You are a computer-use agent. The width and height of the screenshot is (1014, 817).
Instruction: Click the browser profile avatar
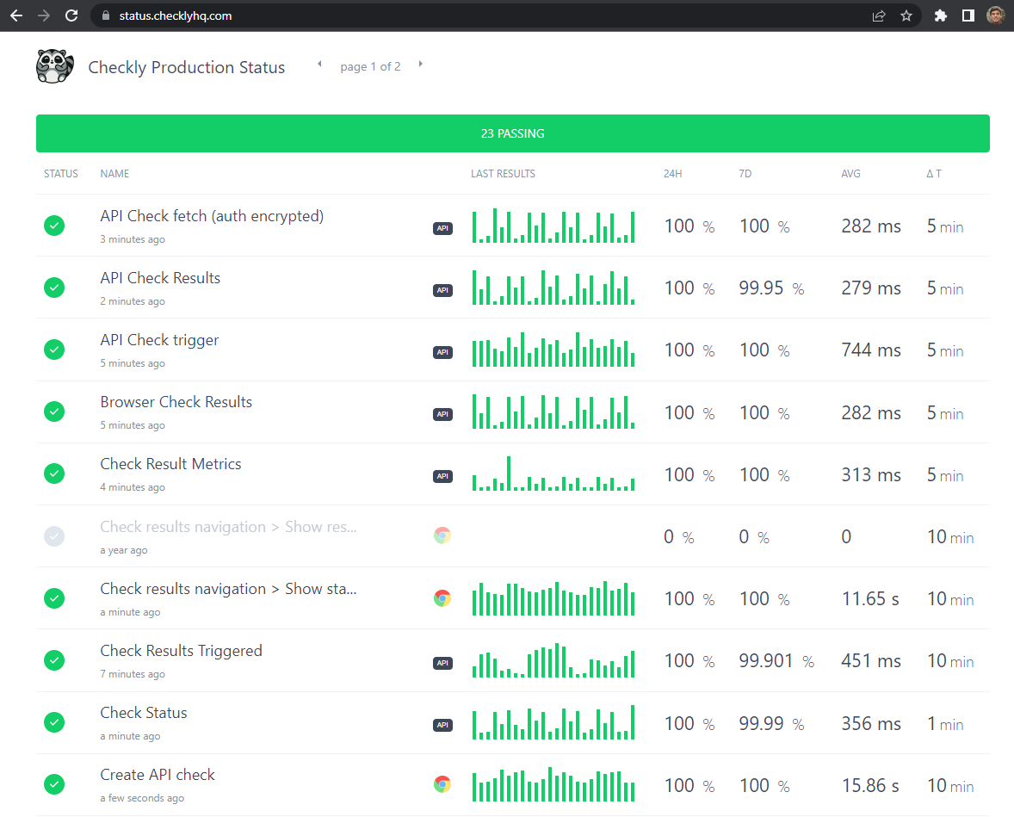(x=995, y=15)
